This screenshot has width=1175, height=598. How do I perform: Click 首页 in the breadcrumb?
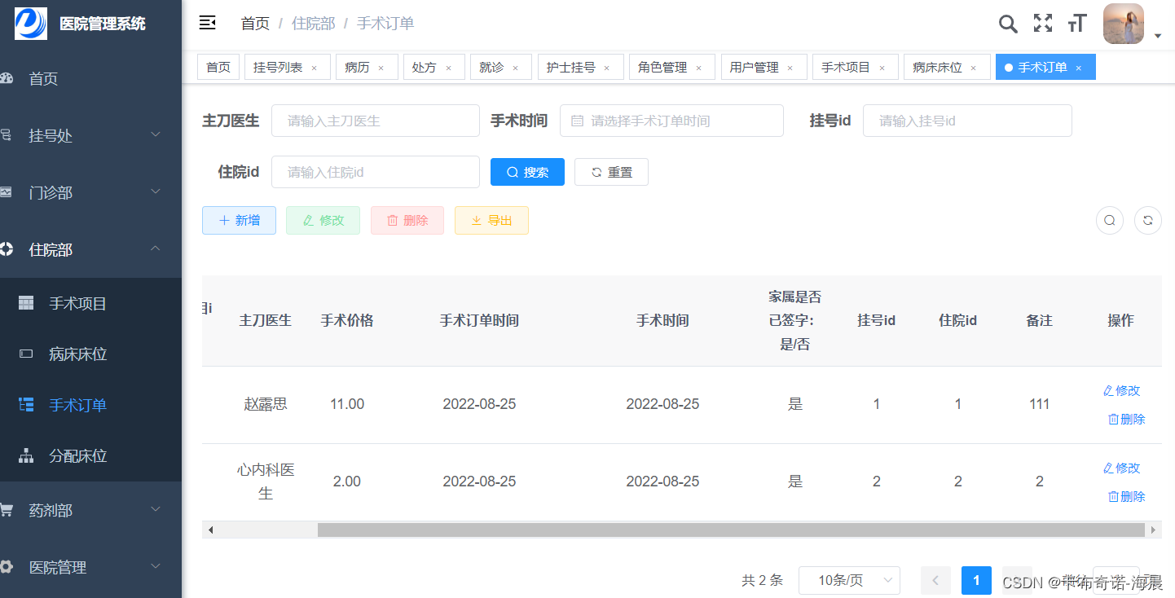pos(255,24)
